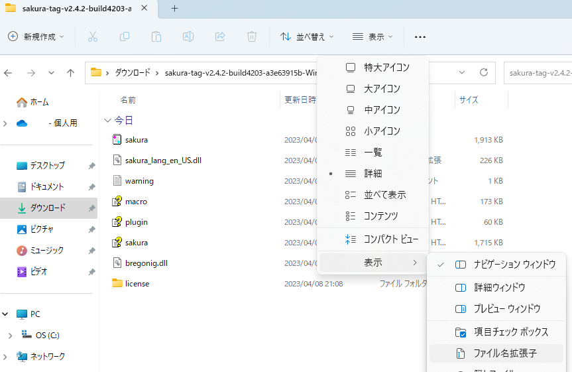Screen dimensions: 572x372
Task: Refresh the current folder view
Action: [484, 73]
